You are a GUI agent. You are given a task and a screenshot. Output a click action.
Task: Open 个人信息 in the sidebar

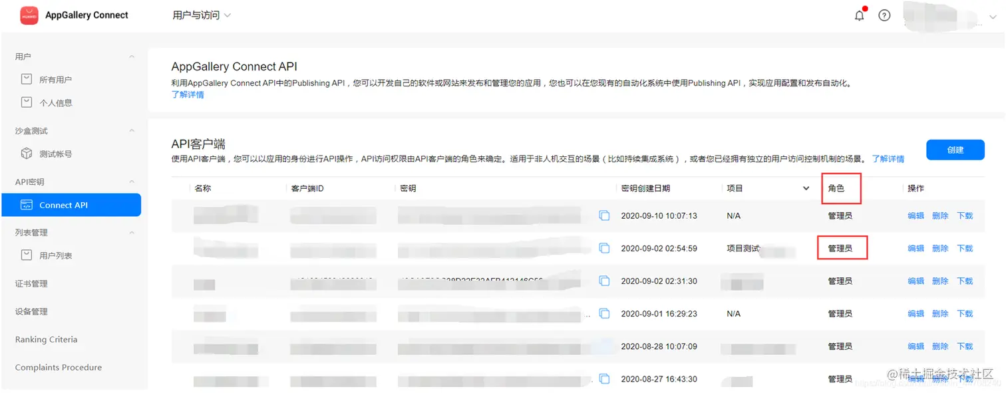(55, 103)
